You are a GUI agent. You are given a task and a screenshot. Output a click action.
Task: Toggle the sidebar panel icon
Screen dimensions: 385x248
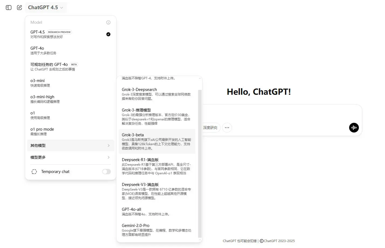(9, 8)
